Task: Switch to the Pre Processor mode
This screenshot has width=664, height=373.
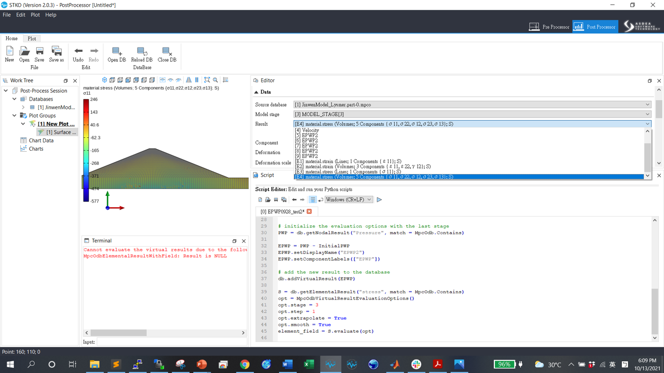Action: pos(549,27)
